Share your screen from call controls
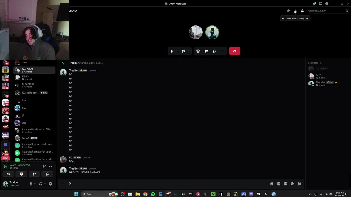351x197 pixels. [x=198, y=51]
